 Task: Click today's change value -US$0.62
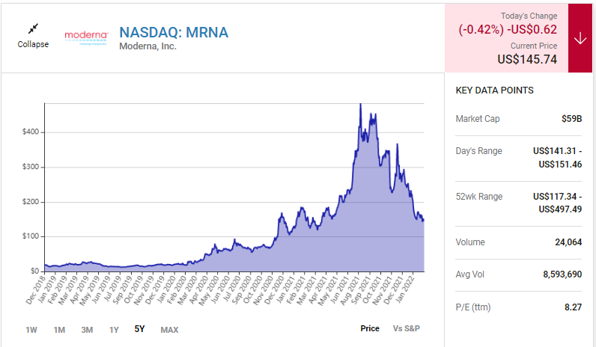(532, 30)
